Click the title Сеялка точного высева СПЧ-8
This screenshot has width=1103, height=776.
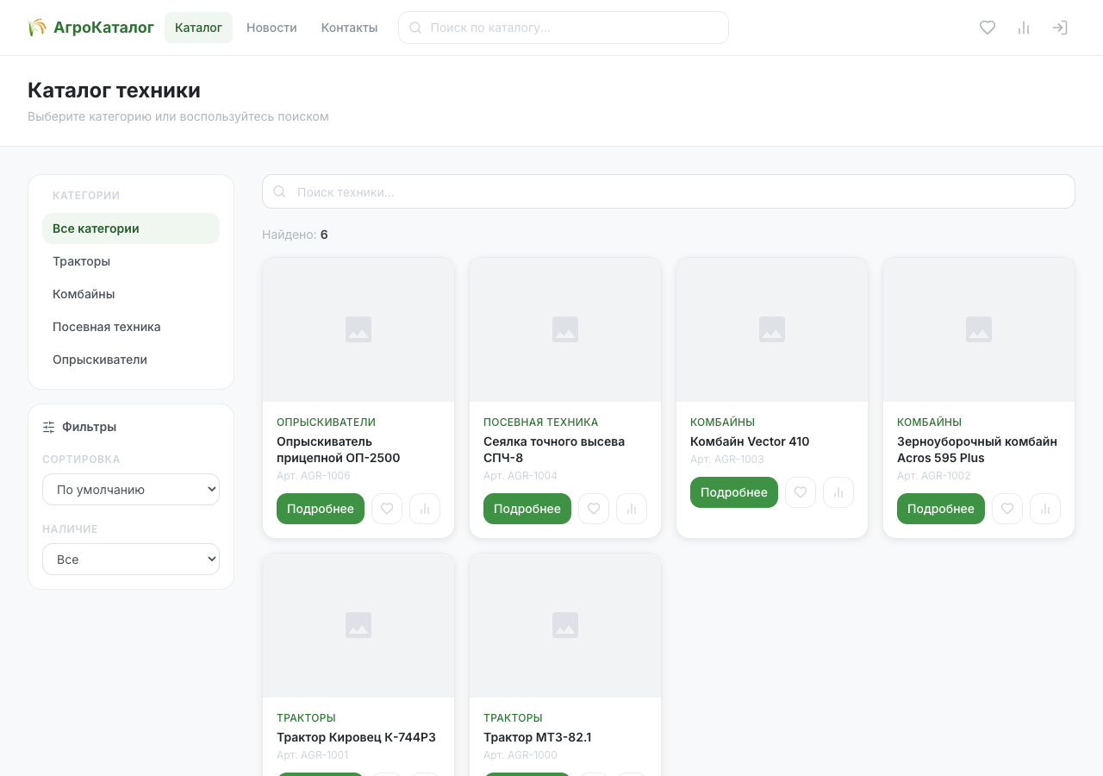point(554,449)
